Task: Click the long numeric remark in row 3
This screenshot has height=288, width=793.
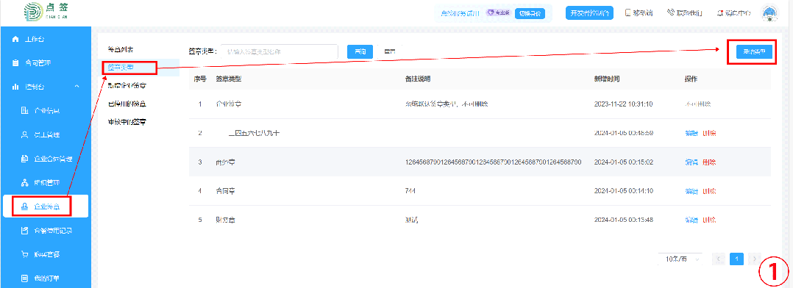Action: [493, 162]
